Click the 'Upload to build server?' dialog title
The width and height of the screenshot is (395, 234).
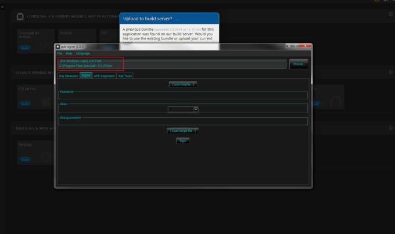(151, 19)
